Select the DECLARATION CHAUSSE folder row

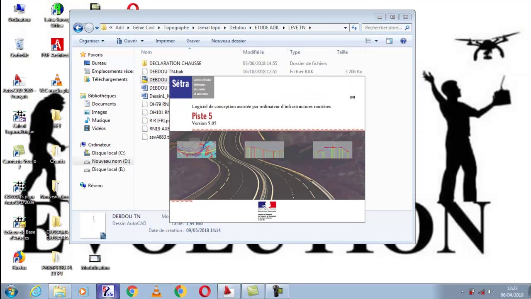pyautogui.click(x=252, y=63)
